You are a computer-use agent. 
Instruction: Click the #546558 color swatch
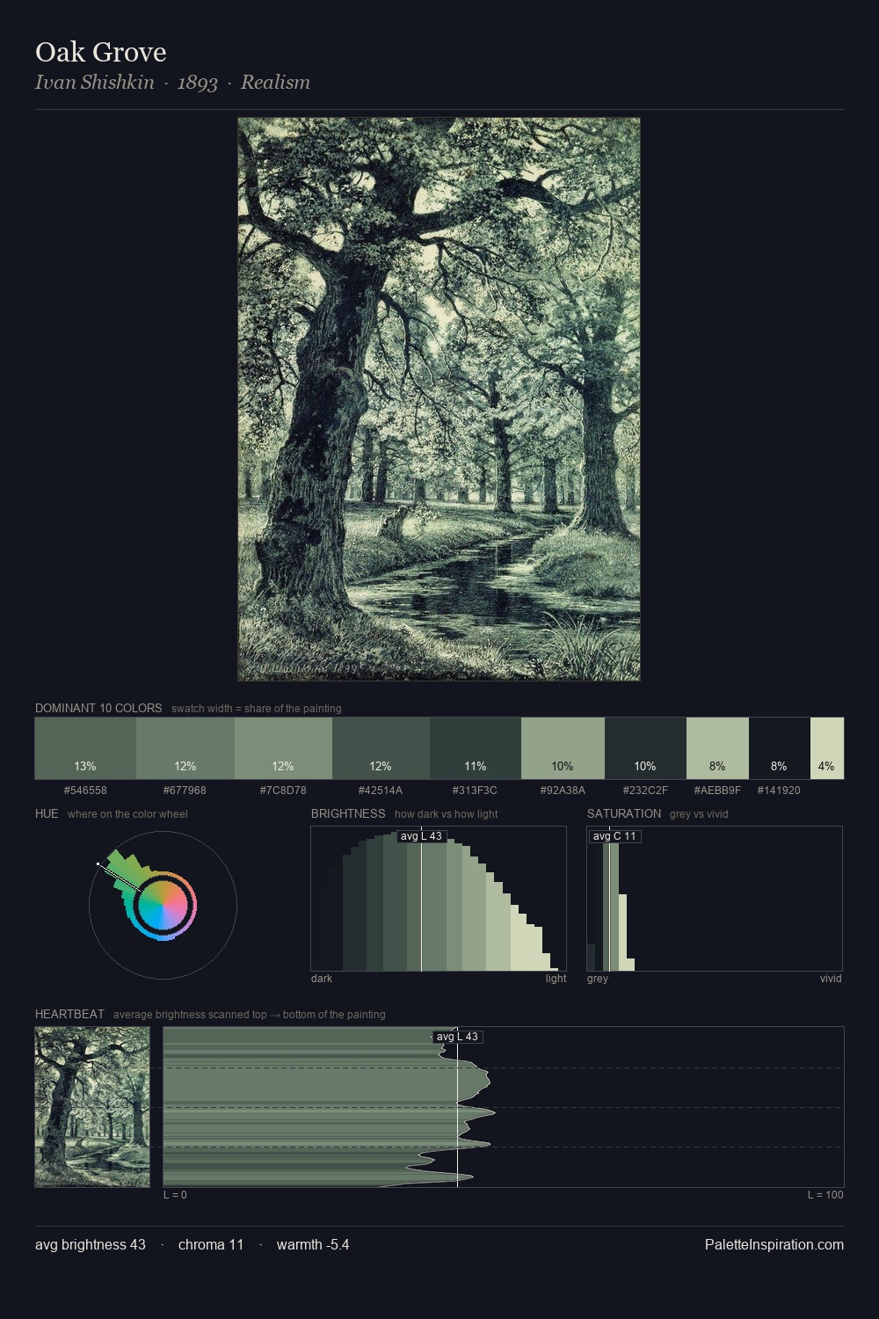click(85, 748)
